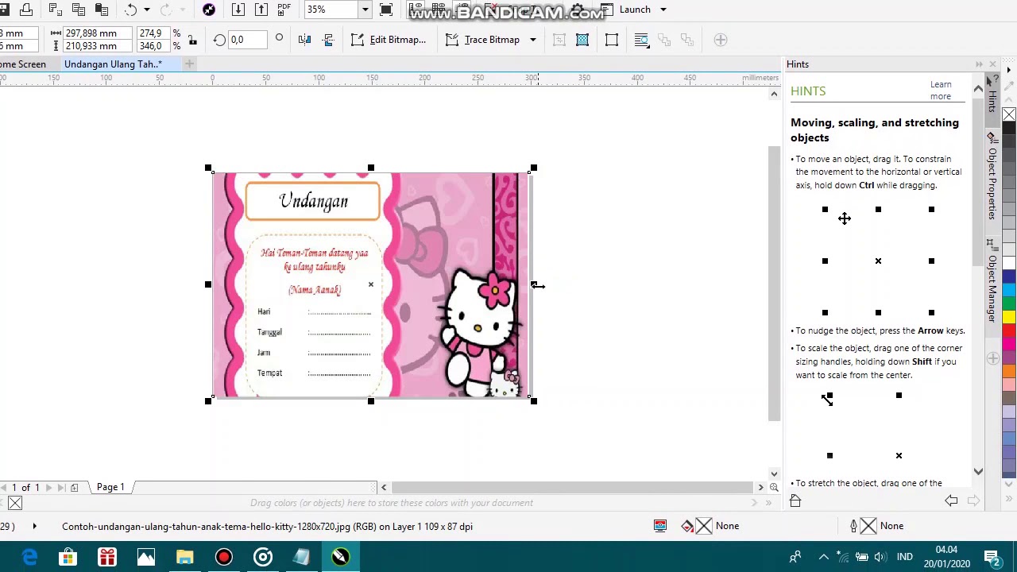Click the Hints home icon

coord(795,500)
